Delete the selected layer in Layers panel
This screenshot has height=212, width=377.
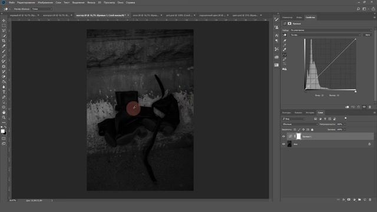click(370, 200)
